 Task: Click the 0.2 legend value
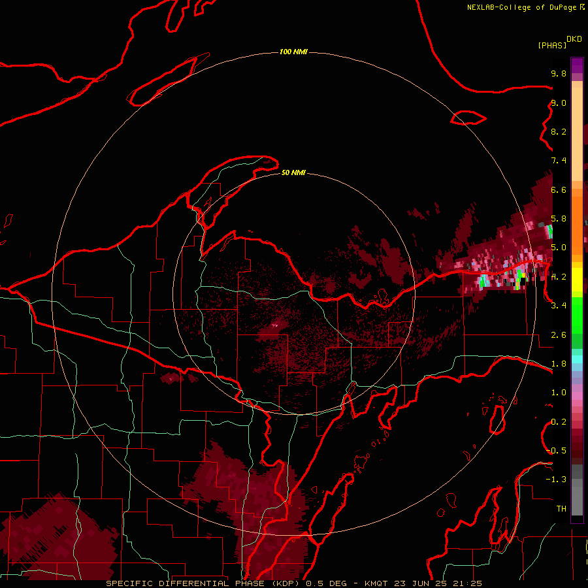[x=559, y=422]
